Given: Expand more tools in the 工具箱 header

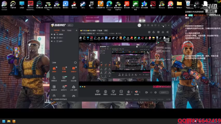Looking at the screenshot, I should pyautogui.click(x=75, y=63).
